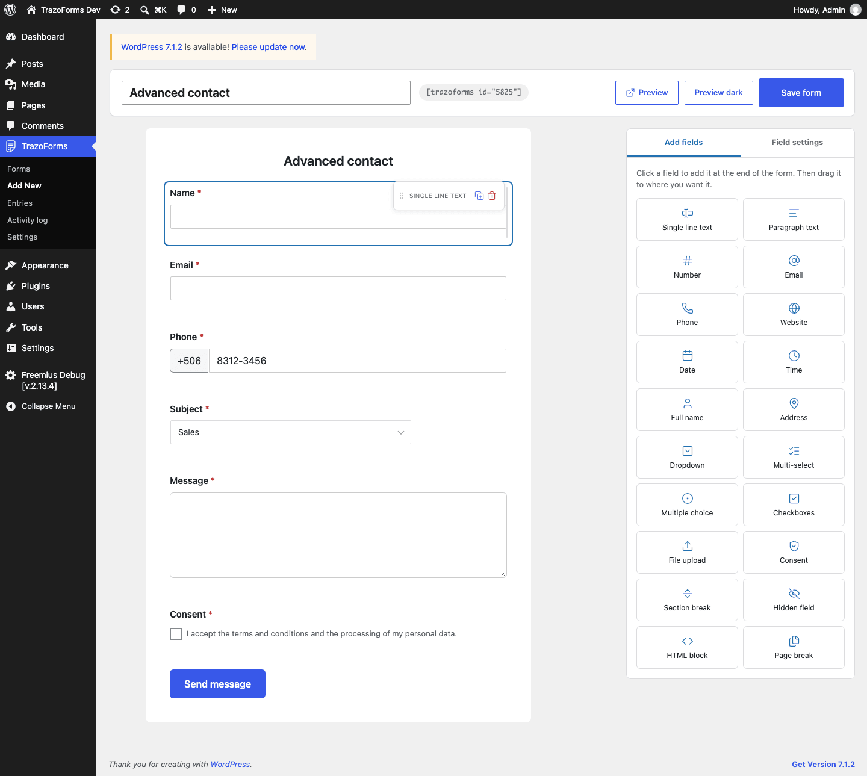The width and height of the screenshot is (867, 776).
Task: Add a Section break
Action: (687, 600)
